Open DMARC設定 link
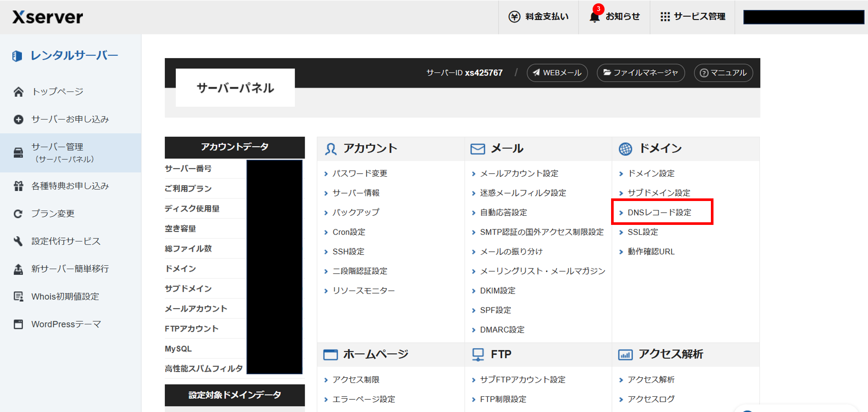 click(x=502, y=330)
